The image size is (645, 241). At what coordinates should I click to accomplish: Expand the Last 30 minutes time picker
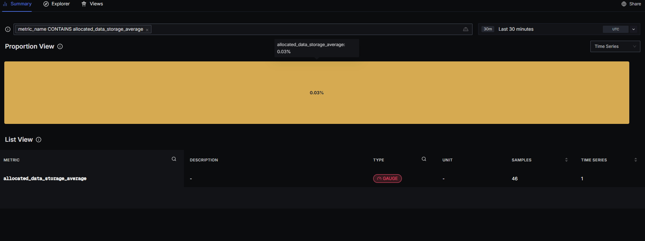click(x=516, y=29)
